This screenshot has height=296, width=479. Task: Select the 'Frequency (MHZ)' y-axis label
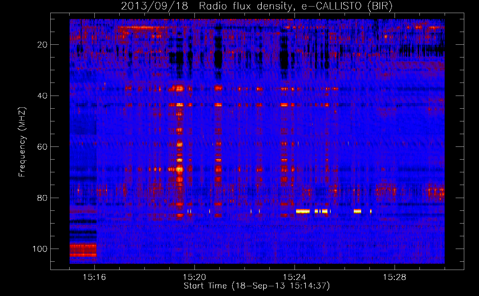click(22, 142)
